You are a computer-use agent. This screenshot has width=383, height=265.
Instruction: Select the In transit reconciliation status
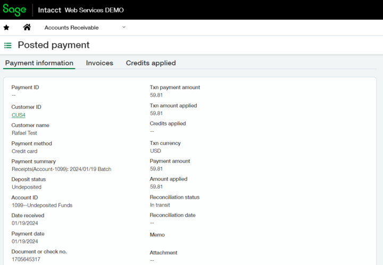point(160,205)
